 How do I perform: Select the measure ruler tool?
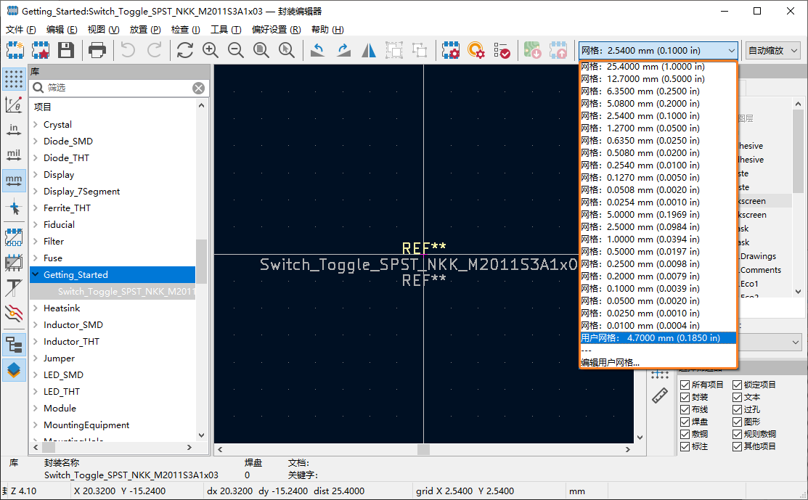660,395
